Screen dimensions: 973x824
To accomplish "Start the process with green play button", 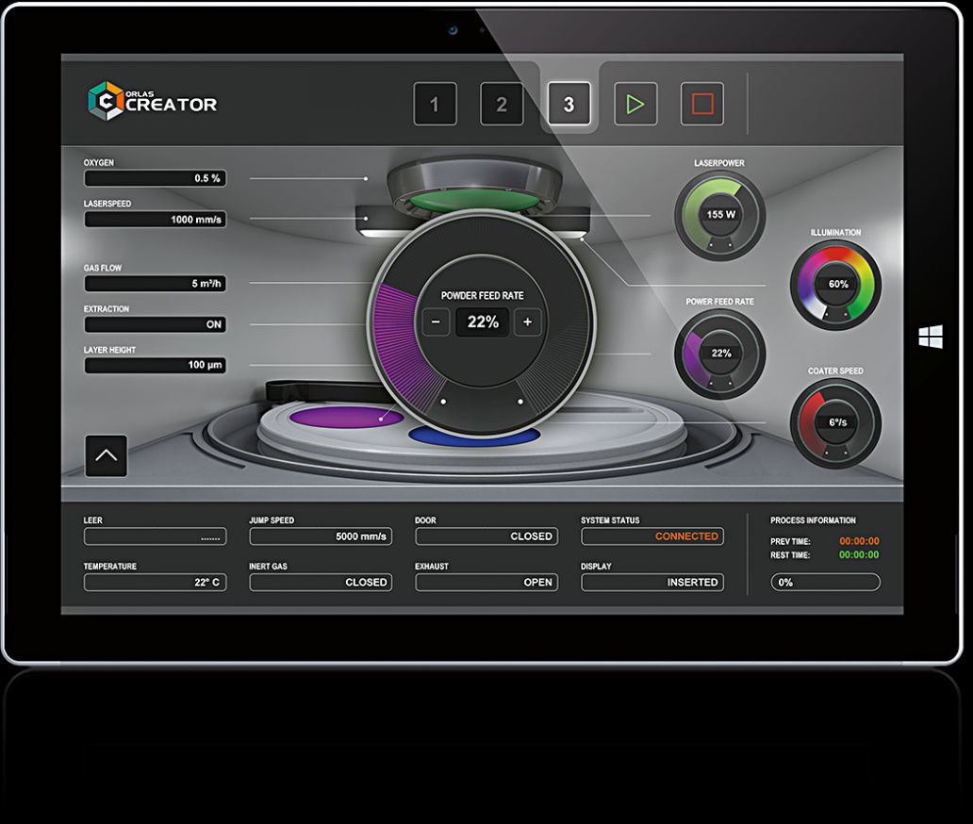I will tap(635, 104).
